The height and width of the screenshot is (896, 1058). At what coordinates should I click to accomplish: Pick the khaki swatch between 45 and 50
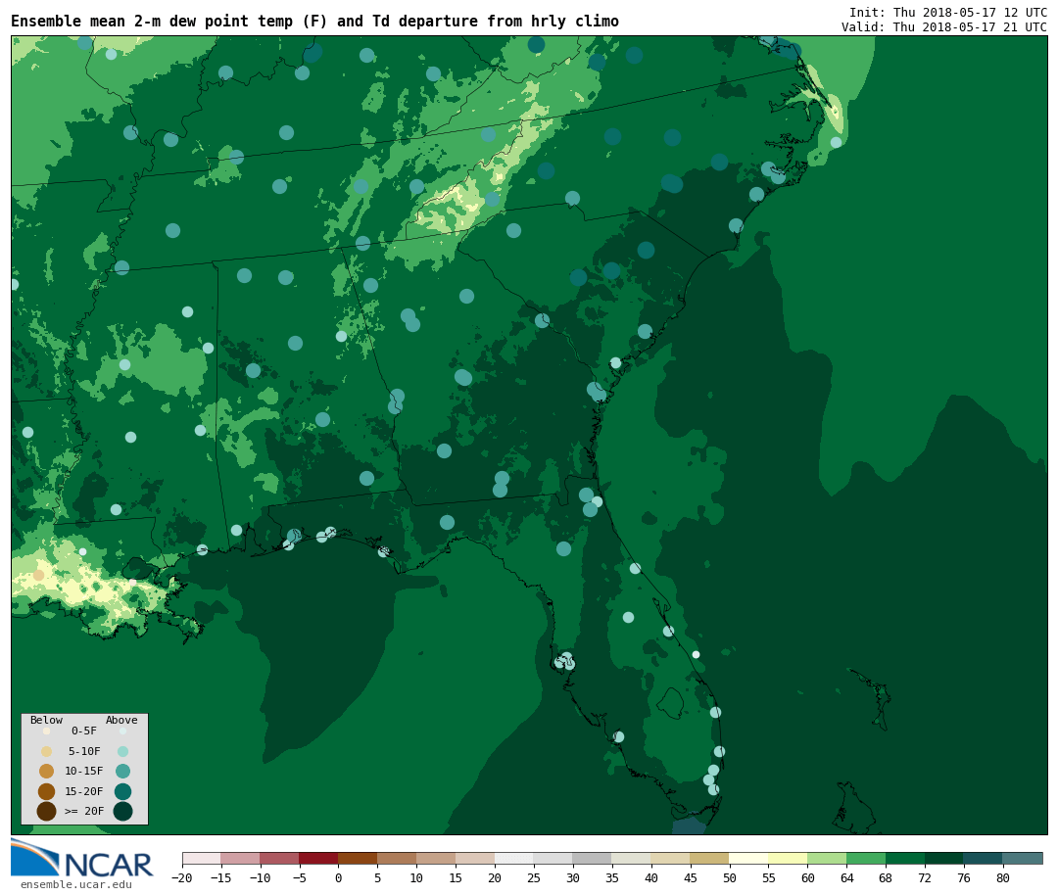click(710, 858)
